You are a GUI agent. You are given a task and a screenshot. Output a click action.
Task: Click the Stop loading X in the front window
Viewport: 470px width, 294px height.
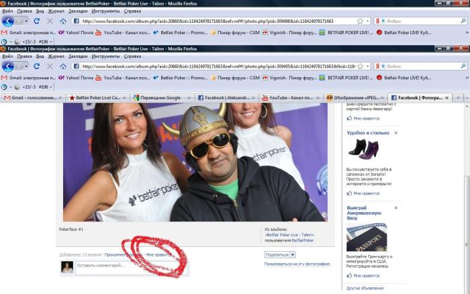coord(50,66)
